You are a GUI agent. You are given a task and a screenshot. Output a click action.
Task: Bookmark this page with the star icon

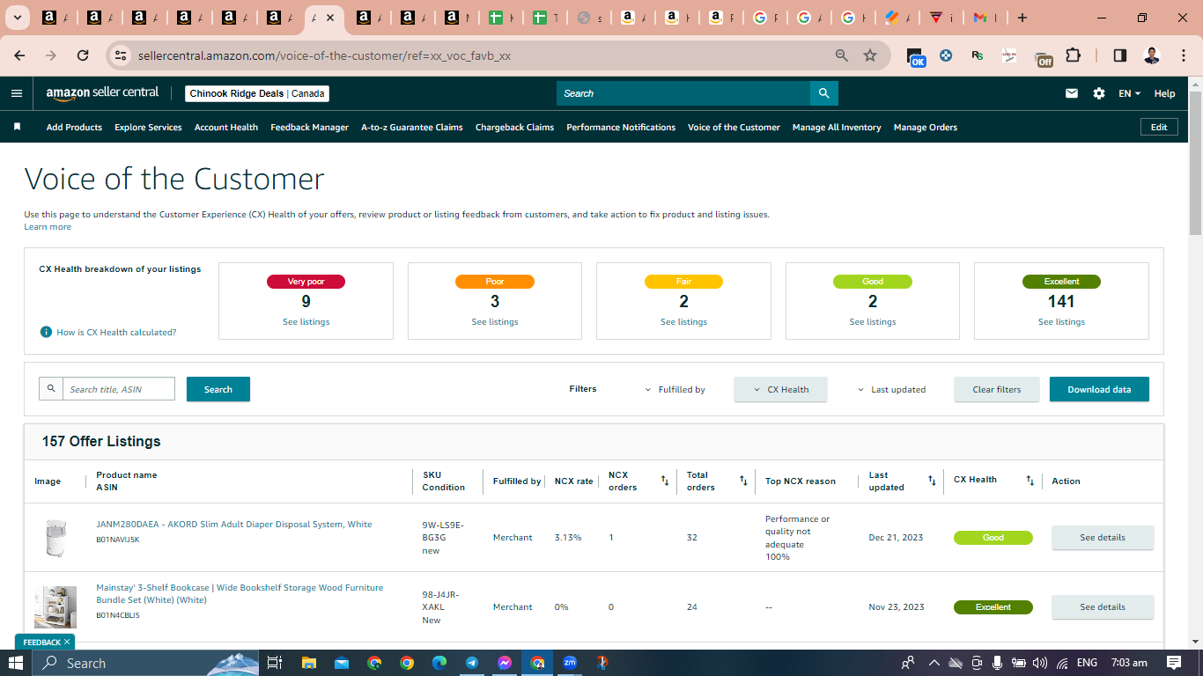pos(870,55)
